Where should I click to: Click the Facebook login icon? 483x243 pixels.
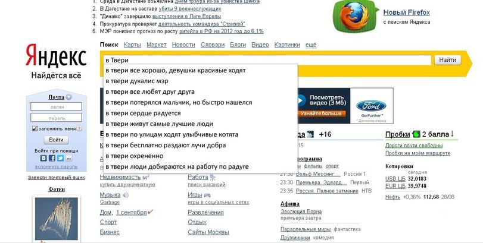tap(51, 159)
